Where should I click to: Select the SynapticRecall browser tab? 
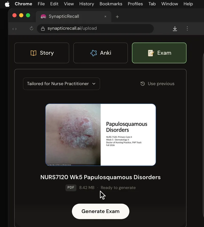[x=73, y=17]
